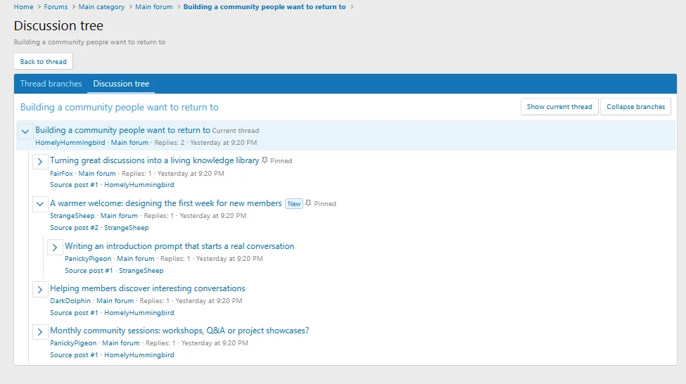Open the bold thread title breadcrumb link
The image size is (686, 384).
point(265,7)
